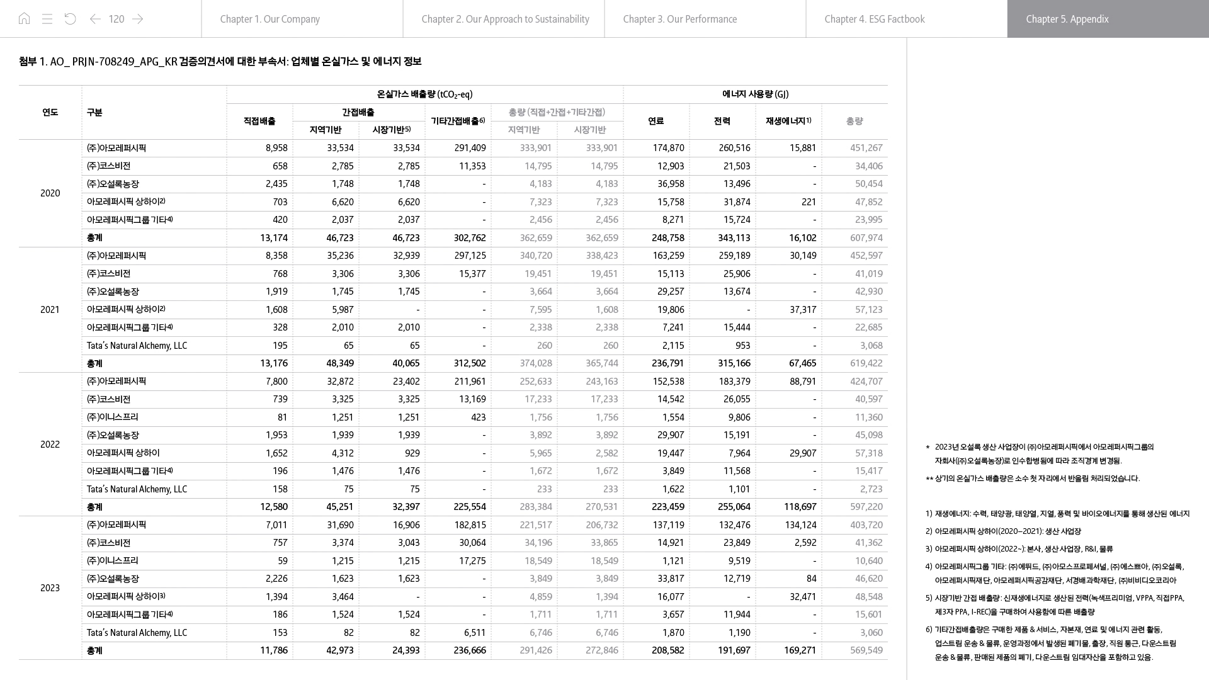Open the table of contents menu icon

pyautogui.click(x=47, y=19)
